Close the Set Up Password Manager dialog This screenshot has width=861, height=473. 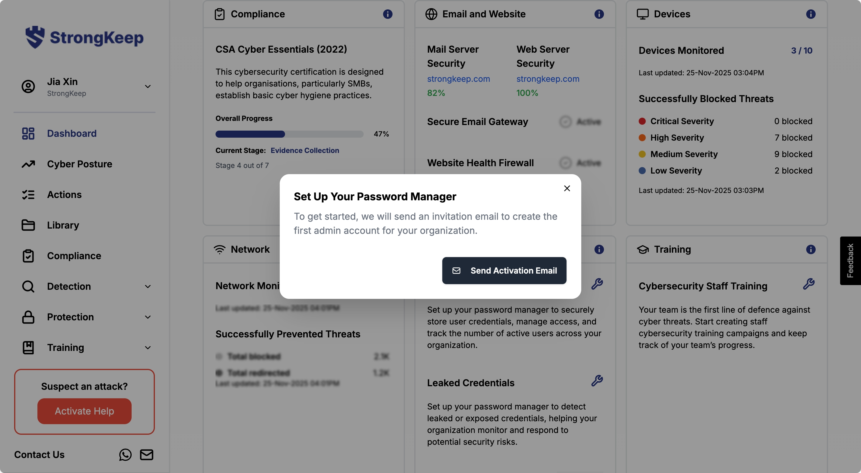click(567, 188)
